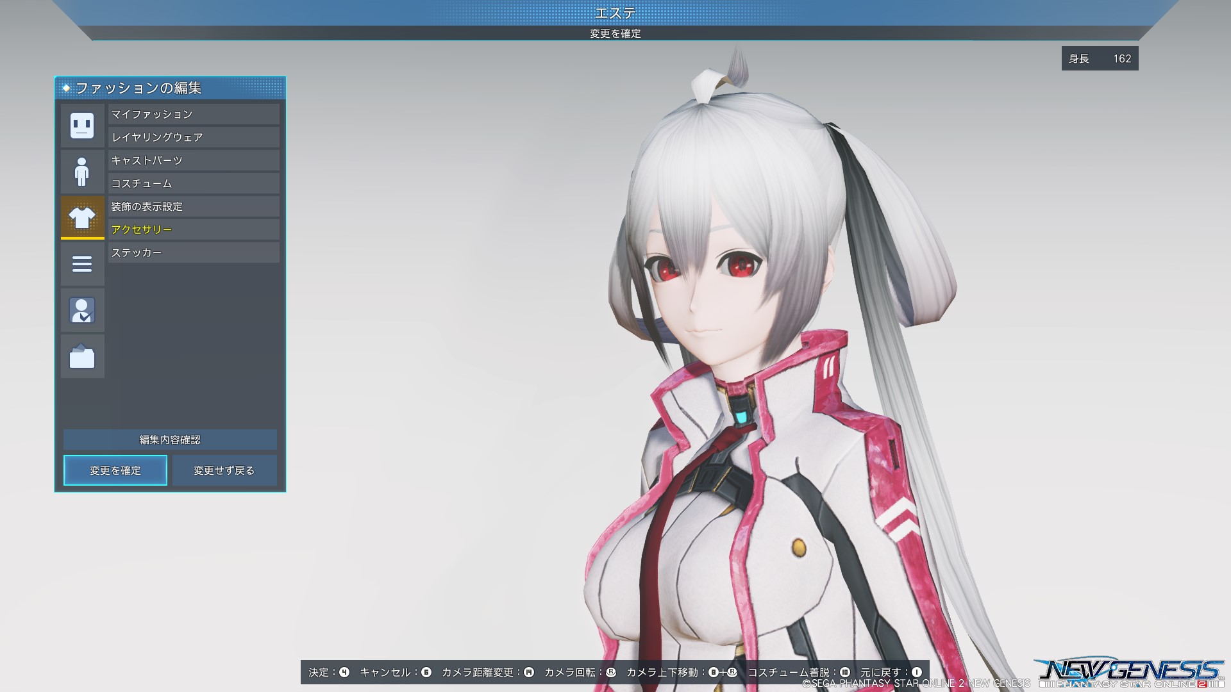This screenshot has height=692, width=1231.
Task: Open マイファッション from the fashion menu
Action: [193, 114]
